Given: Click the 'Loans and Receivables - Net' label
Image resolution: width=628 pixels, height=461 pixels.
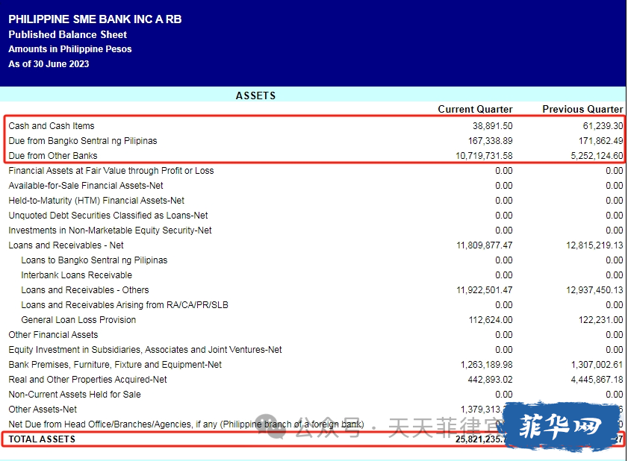Looking at the screenshot, I should tap(66, 245).
